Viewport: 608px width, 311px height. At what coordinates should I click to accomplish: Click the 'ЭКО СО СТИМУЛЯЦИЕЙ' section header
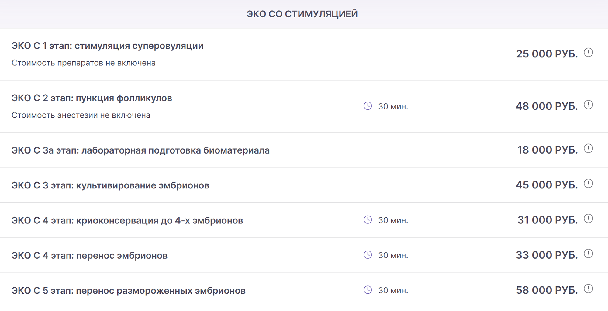point(302,14)
